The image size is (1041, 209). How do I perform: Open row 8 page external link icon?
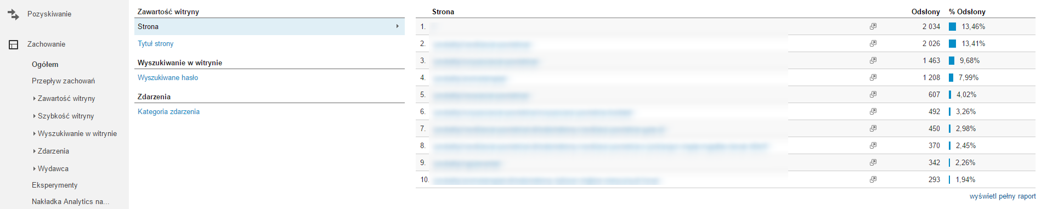point(873,145)
